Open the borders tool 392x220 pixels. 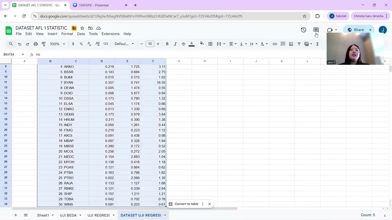[x=210, y=44]
